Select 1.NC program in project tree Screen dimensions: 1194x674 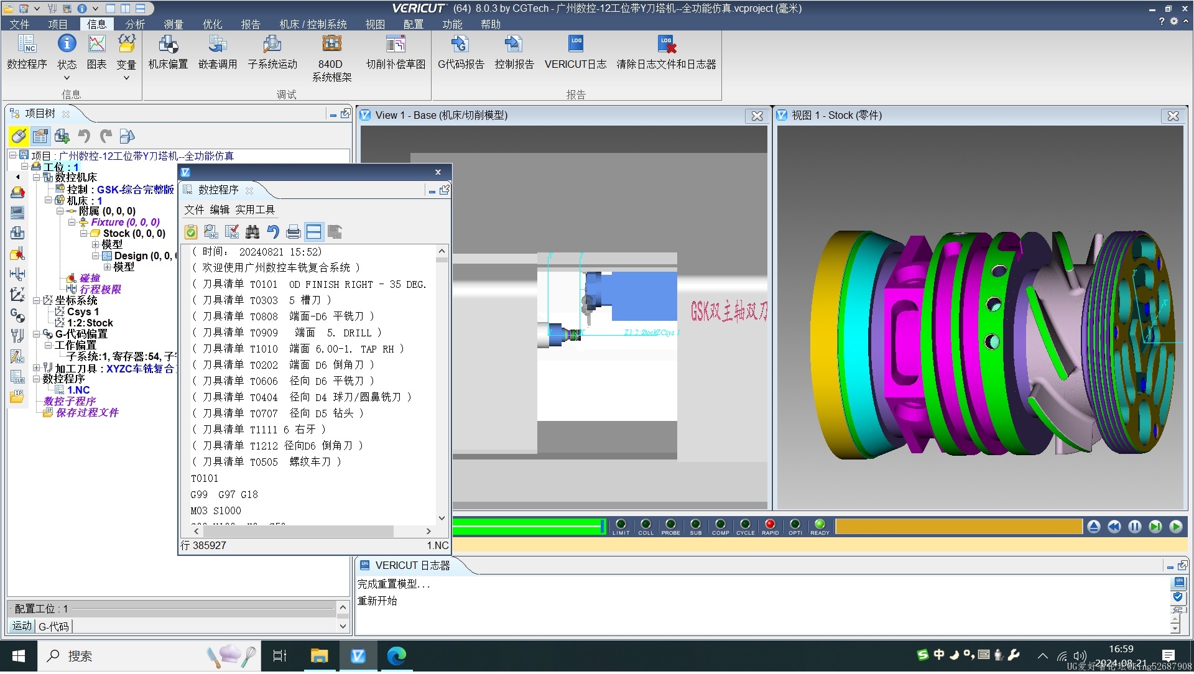(x=78, y=390)
